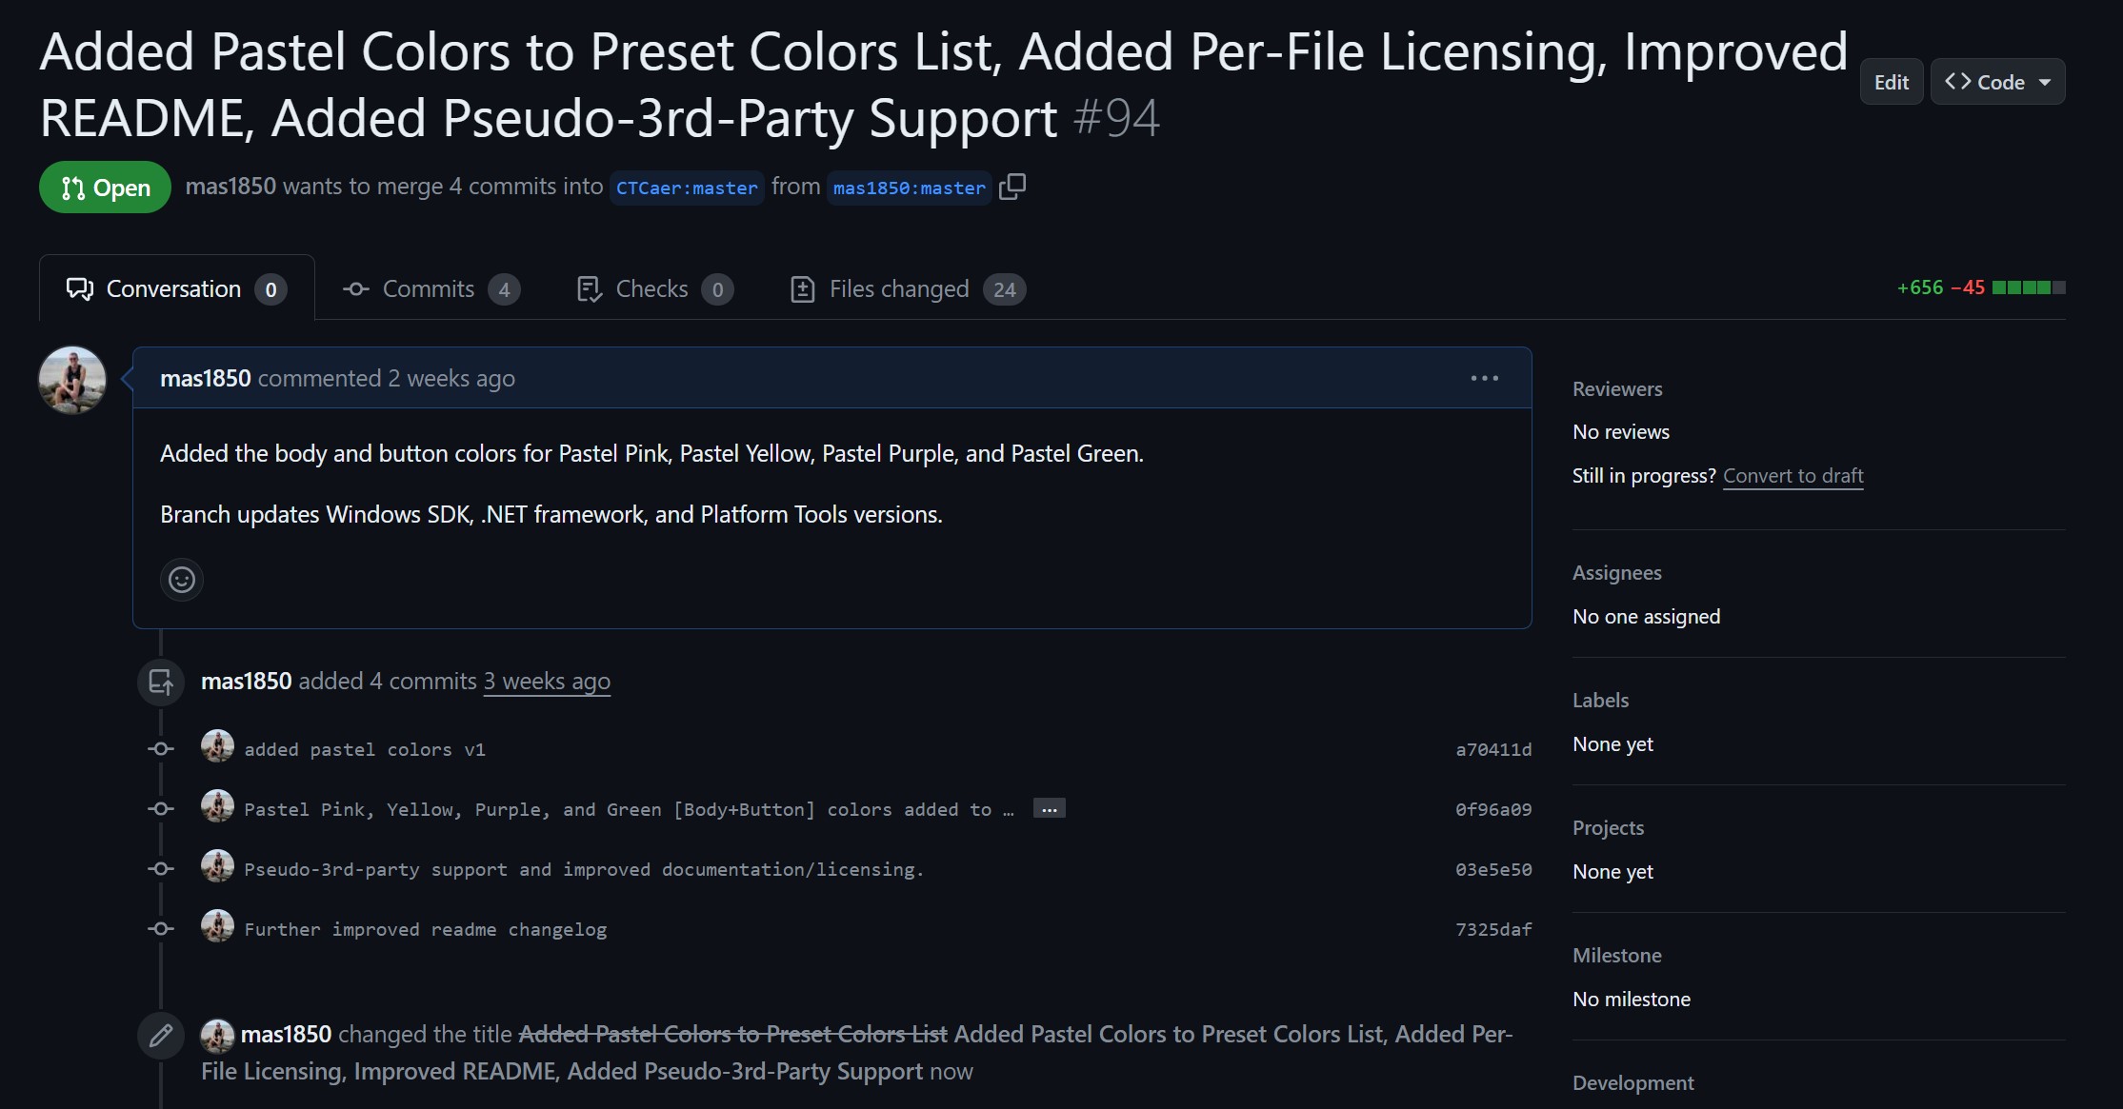The height and width of the screenshot is (1109, 2123).
Task: Open the Assignees sidebar section
Action: (1616, 572)
